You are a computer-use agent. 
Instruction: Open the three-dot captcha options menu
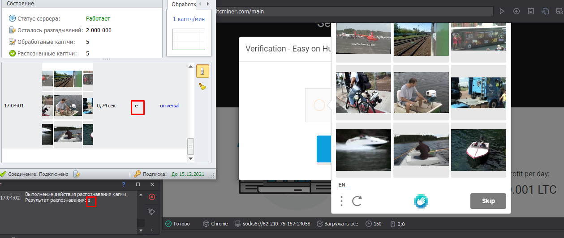coord(341,201)
